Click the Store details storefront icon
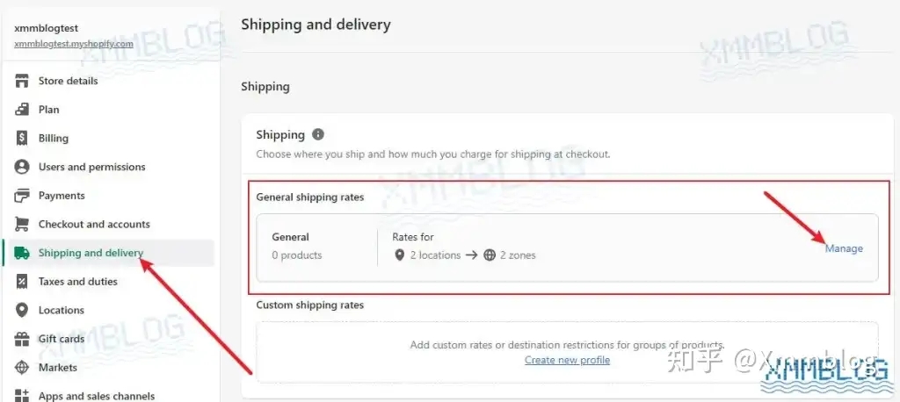This screenshot has width=900, height=402. coord(22,81)
